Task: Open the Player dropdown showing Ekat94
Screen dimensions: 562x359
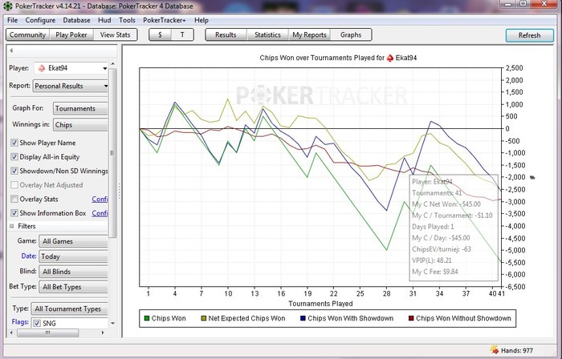Action: point(71,68)
